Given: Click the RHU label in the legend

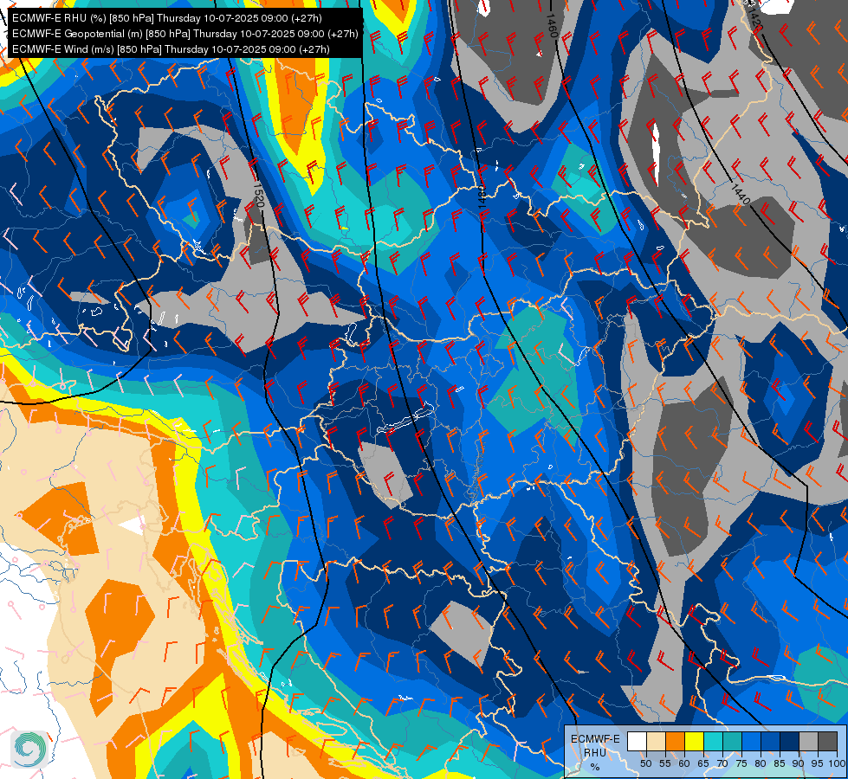Looking at the screenshot, I should (x=595, y=753).
